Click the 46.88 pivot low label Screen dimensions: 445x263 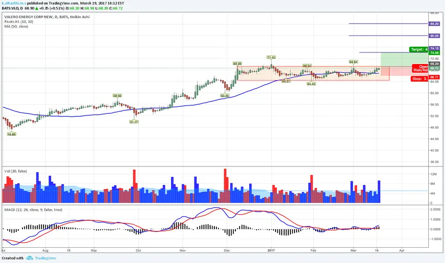pyautogui.click(x=11, y=134)
